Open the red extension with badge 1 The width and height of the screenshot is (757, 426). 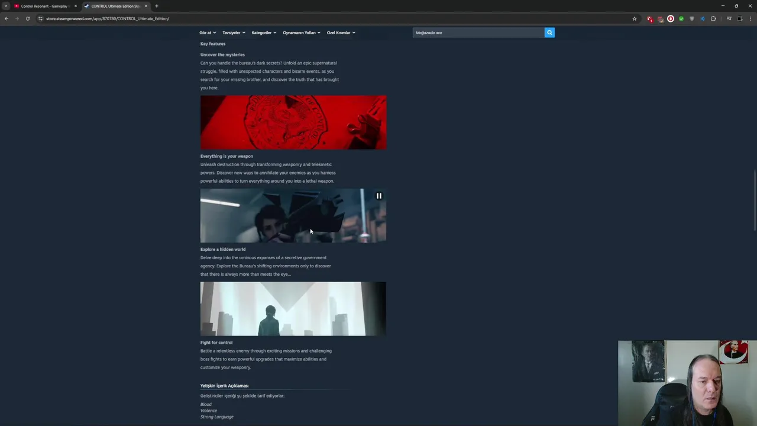pyautogui.click(x=650, y=18)
